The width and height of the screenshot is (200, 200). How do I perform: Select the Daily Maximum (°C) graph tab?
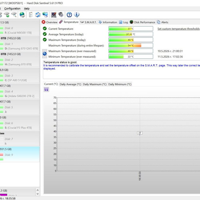click(94, 84)
